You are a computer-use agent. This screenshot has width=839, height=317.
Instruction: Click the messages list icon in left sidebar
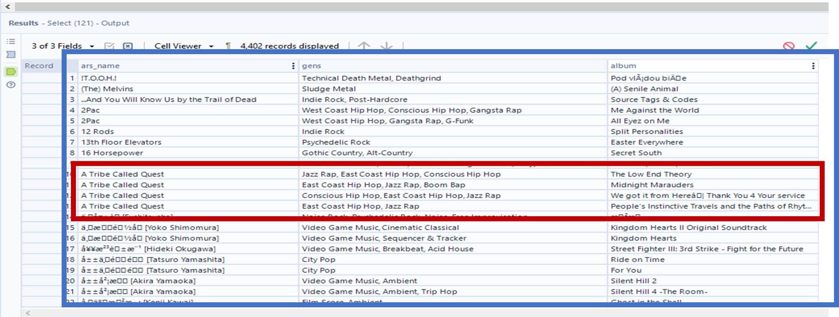point(11,41)
